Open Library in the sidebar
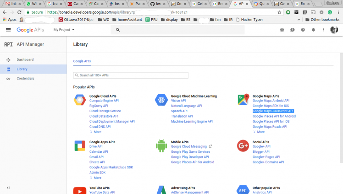The image size is (343, 194). point(33,69)
